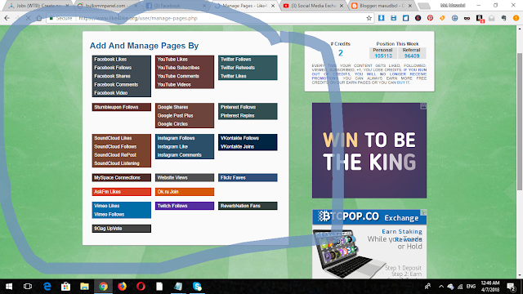Open Skype from the taskbar
Viewport: 523px width, 294px height.
pyautogui.click(x=197, y=287)
